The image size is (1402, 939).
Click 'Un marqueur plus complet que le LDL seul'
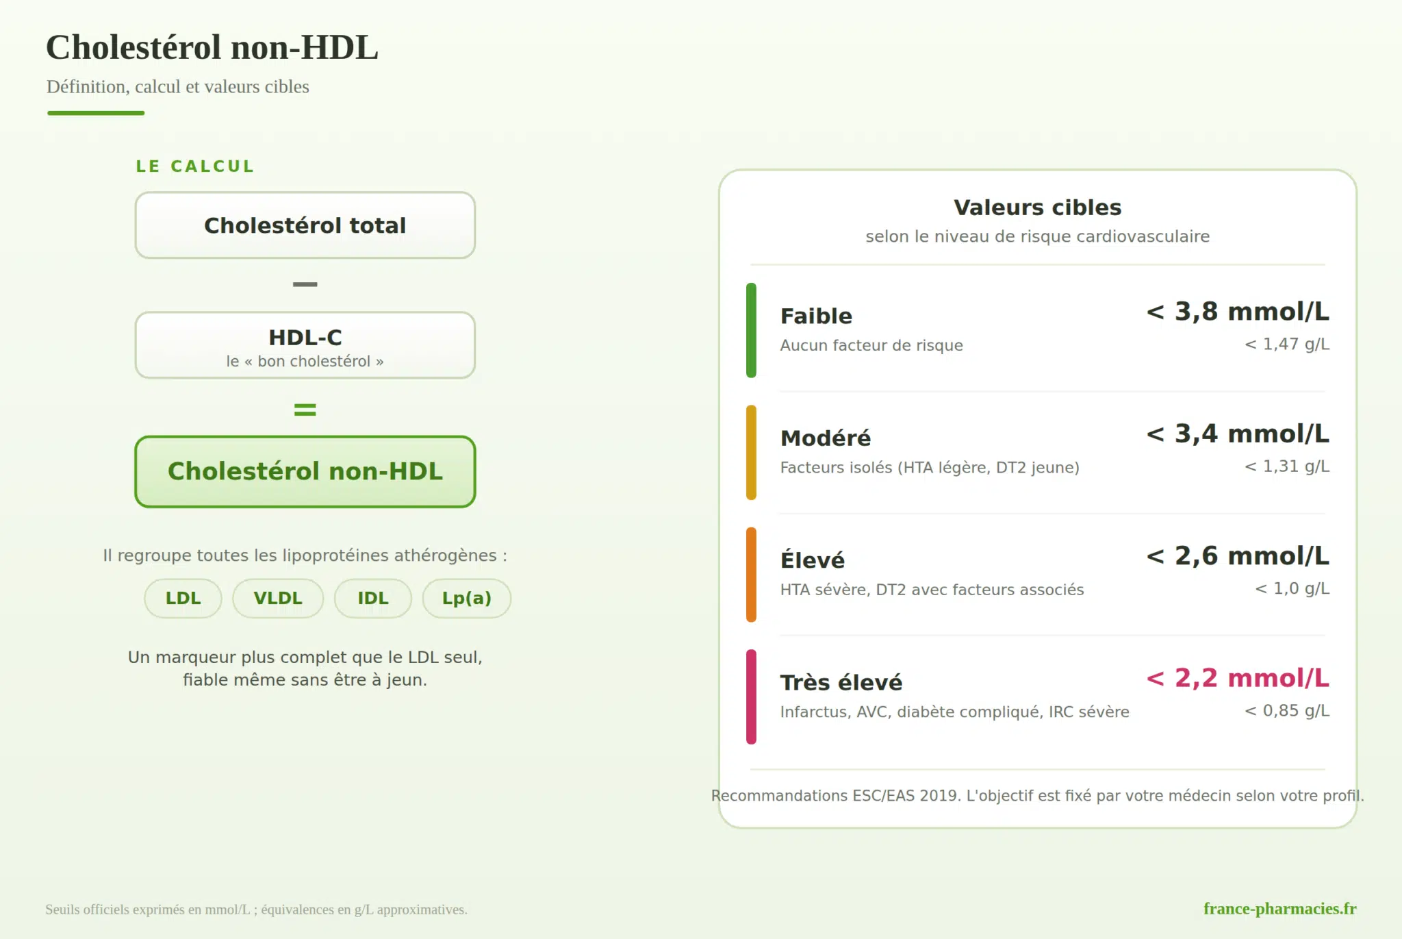coord(305,658)
